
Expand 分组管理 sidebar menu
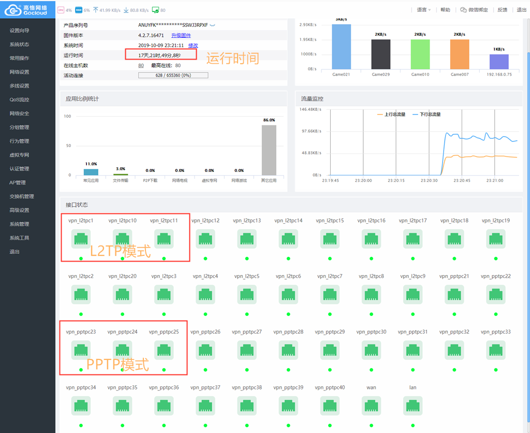(19, 127)
